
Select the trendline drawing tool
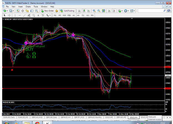[24, 15]
